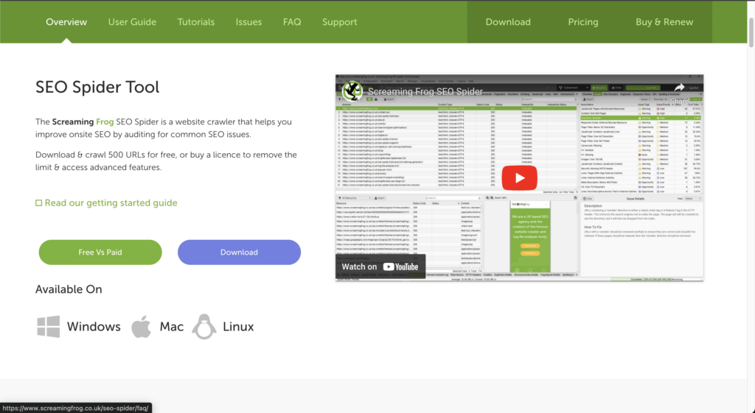Click the Free Vs Paid button

click(100, 252)
